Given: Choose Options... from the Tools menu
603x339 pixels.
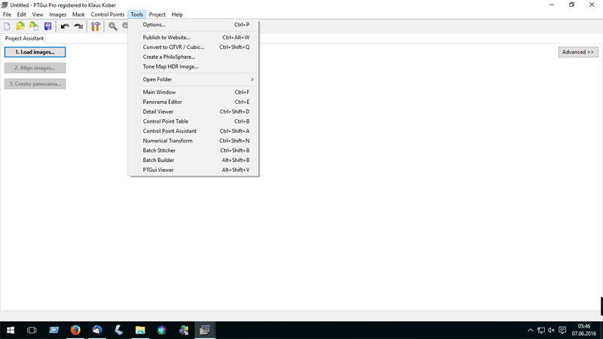Looking at the screenshot, I should click(x=155, y=25).
